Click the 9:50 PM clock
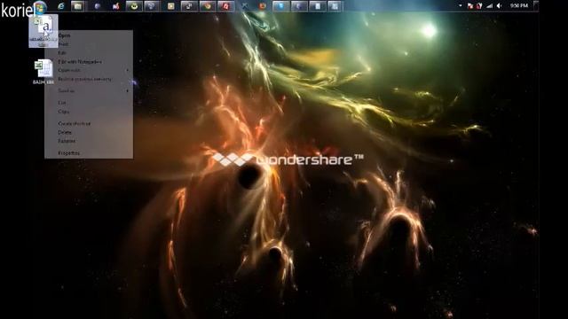The width and height of the screenshot is (568, 319). click(518, 6)
